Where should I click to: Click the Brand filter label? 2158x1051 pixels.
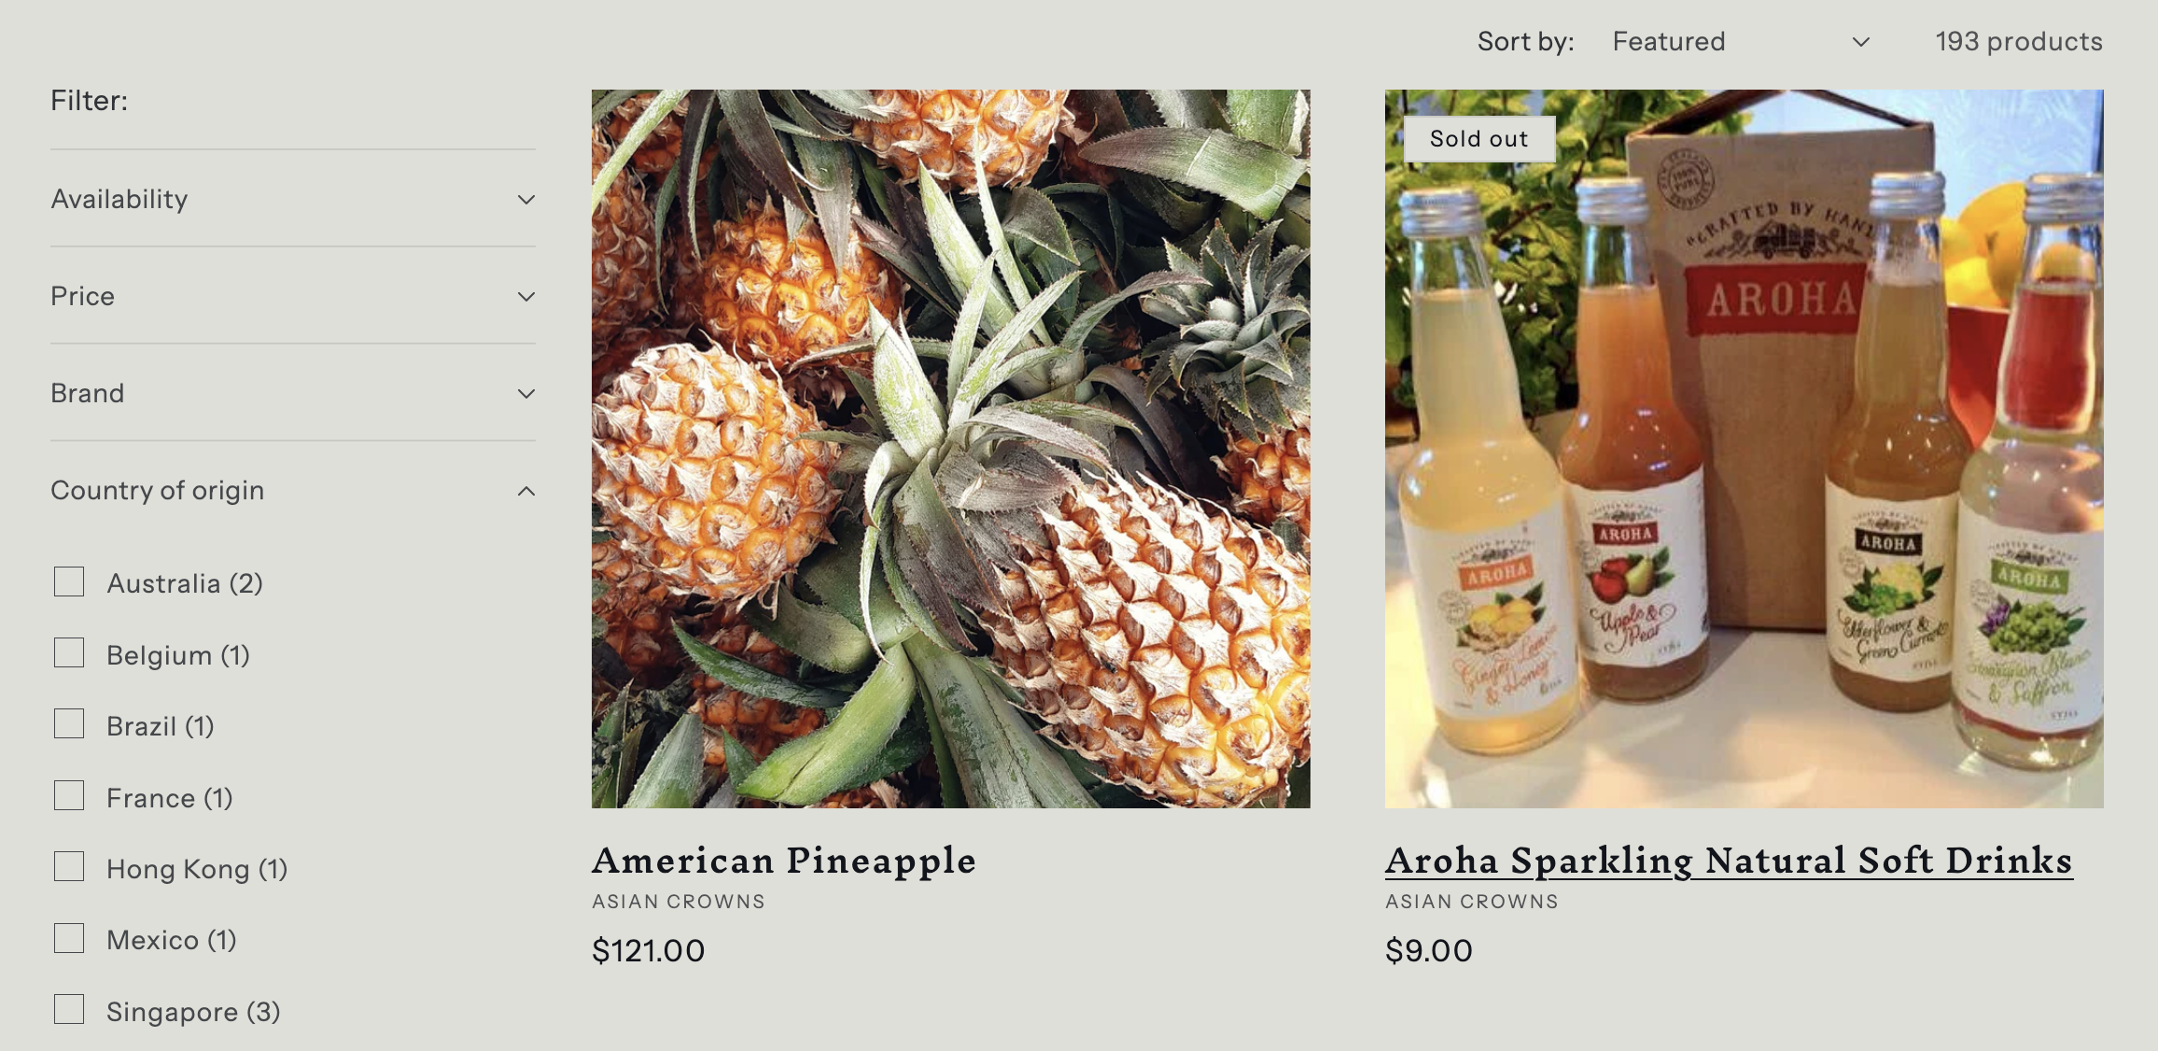coord(88,394)
